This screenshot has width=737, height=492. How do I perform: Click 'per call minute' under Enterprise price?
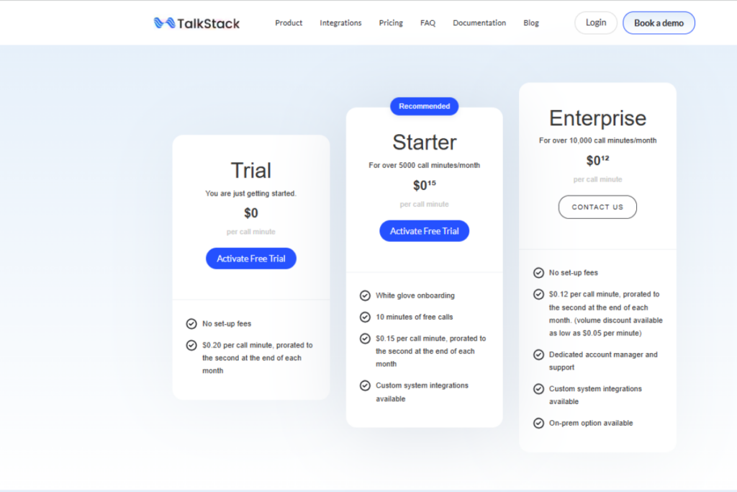click(597, 179)
